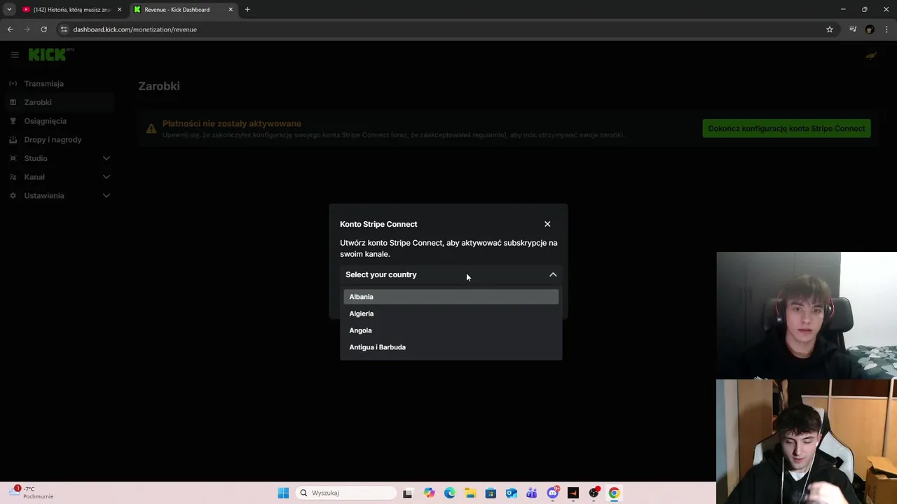
Task: Choose Angola from country list
Action: tap(451, 330)
